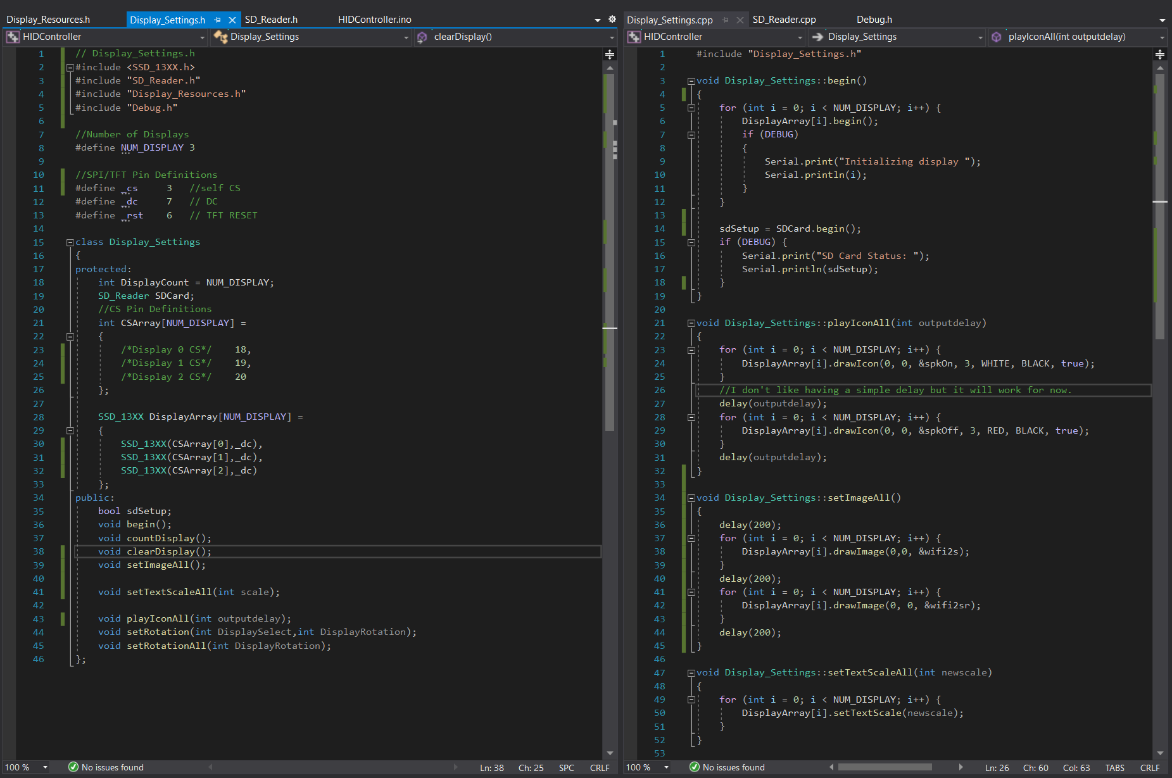Open right Display_Settings type dropdown
This screenshot has height=778, width=1172.
tap(980, 37)
